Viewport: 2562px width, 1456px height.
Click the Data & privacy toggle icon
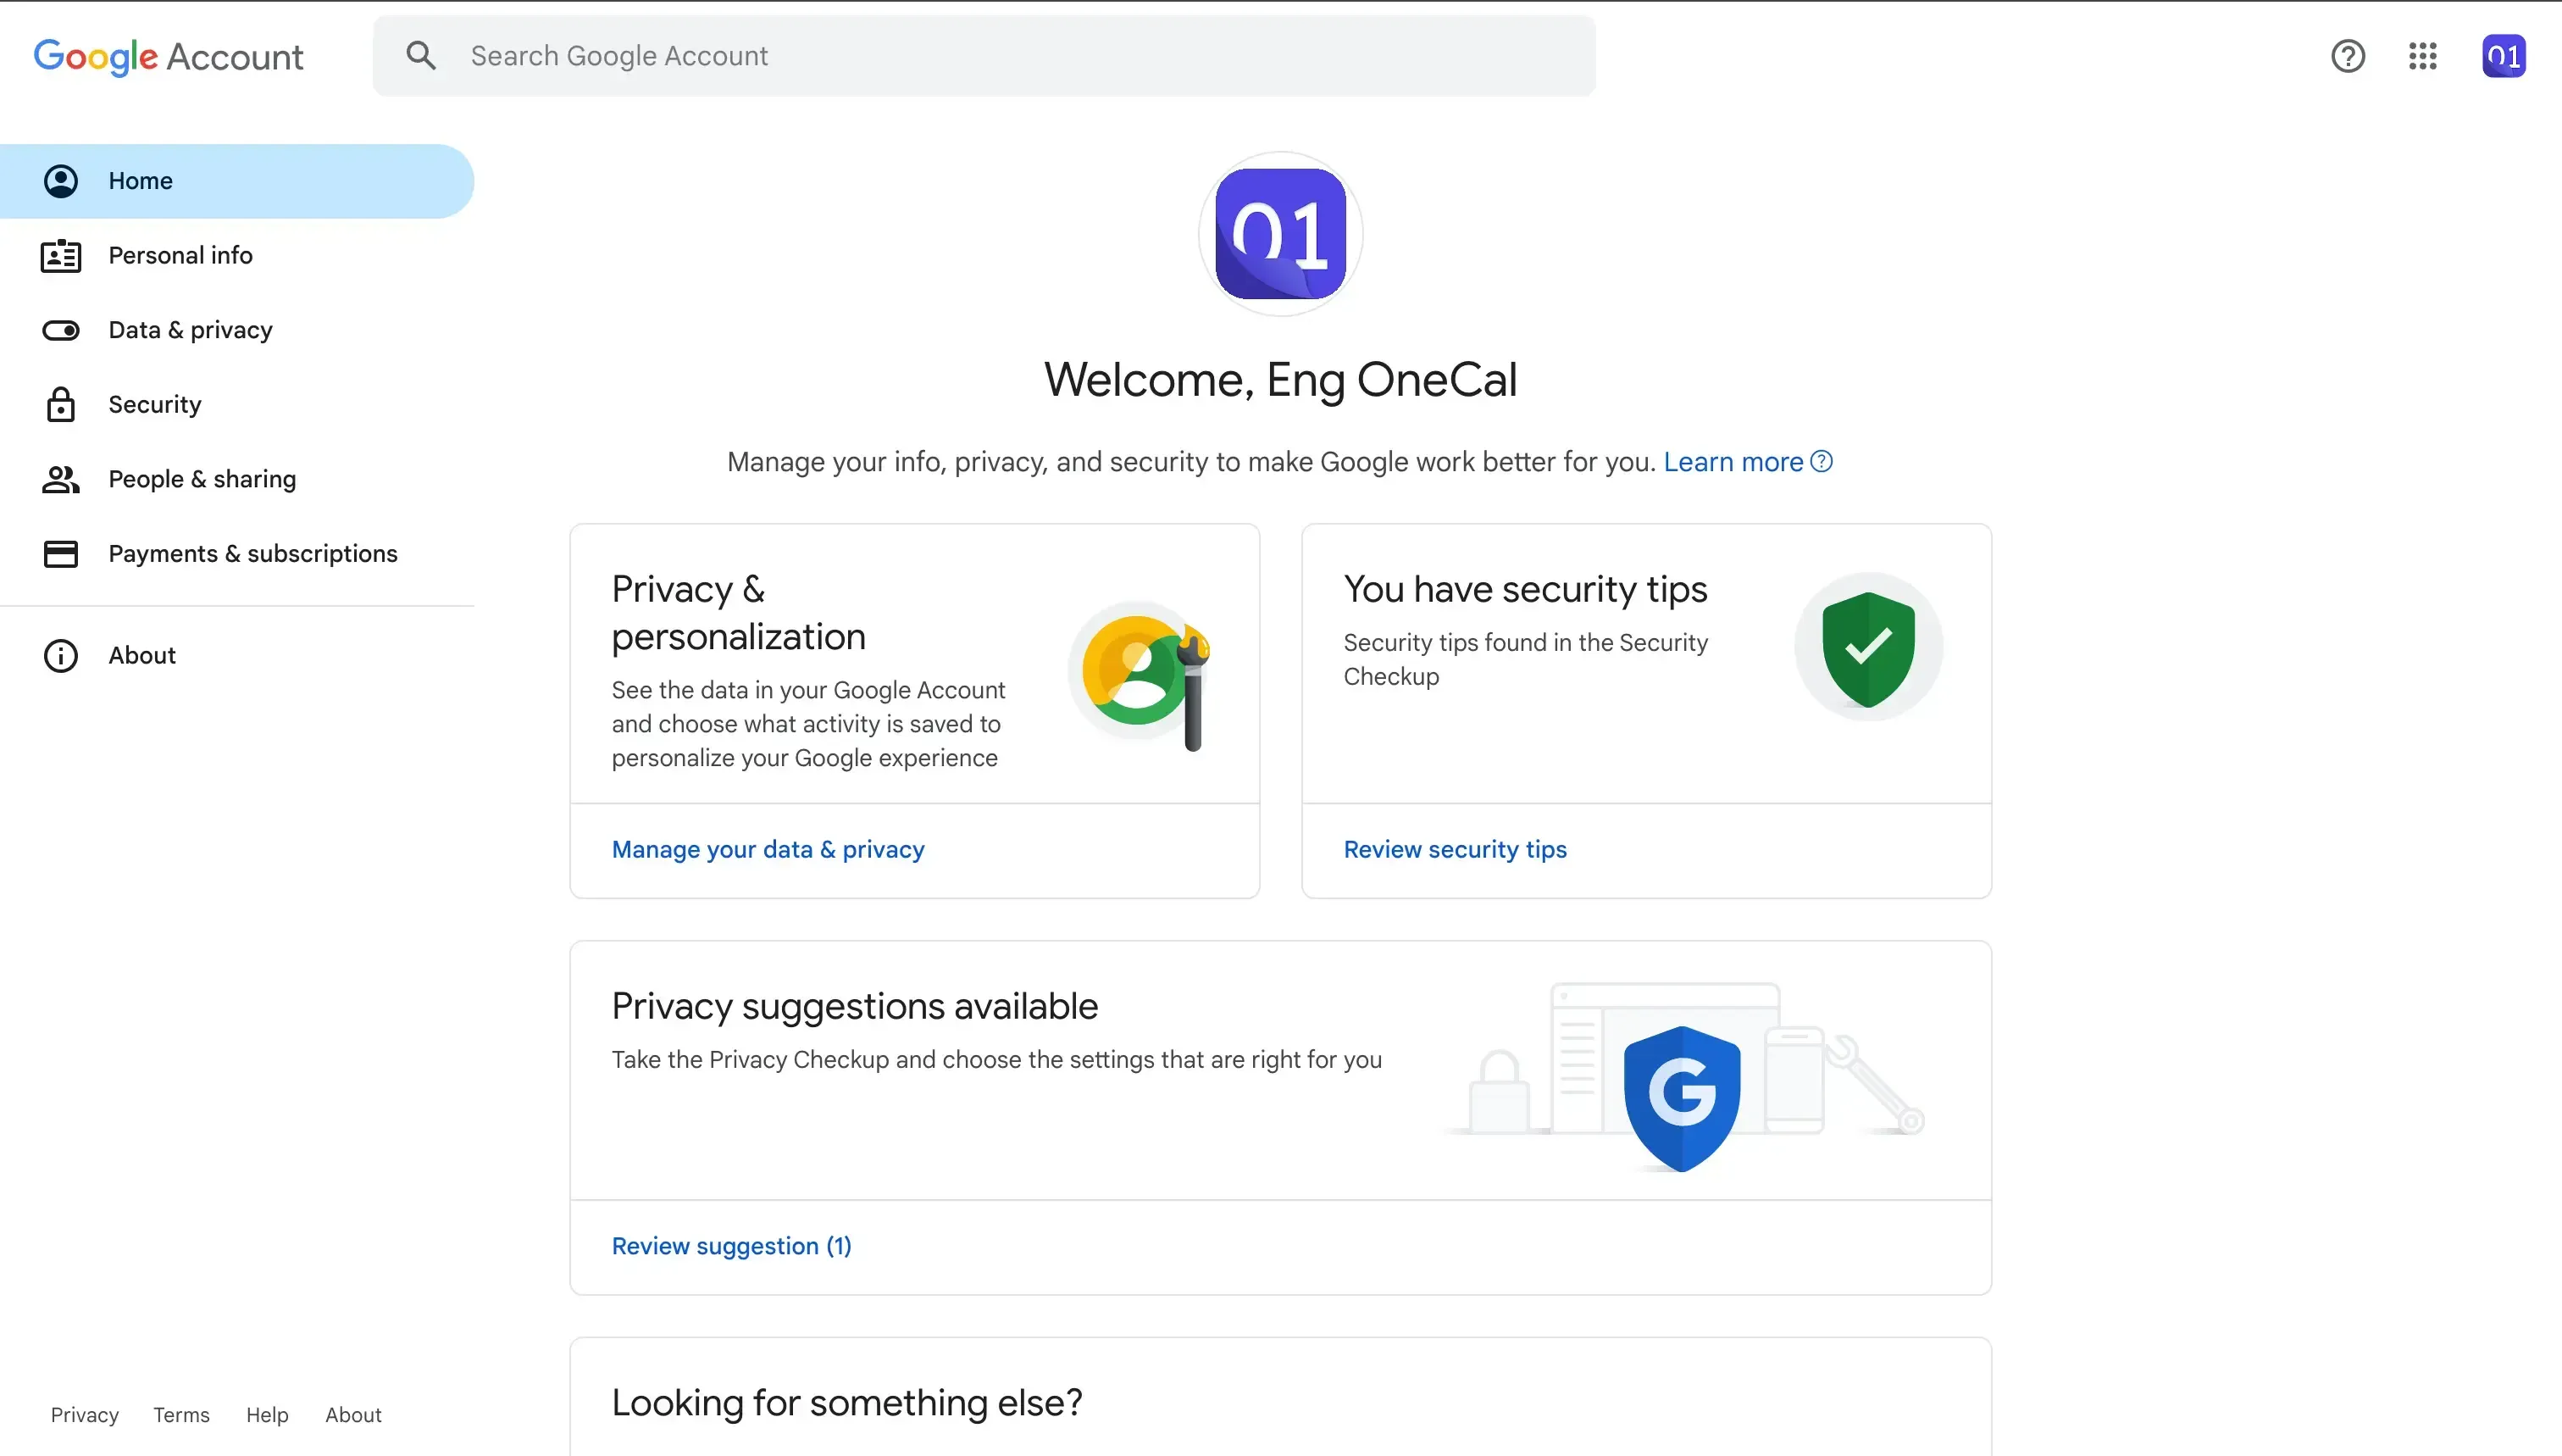coord(60,330)
